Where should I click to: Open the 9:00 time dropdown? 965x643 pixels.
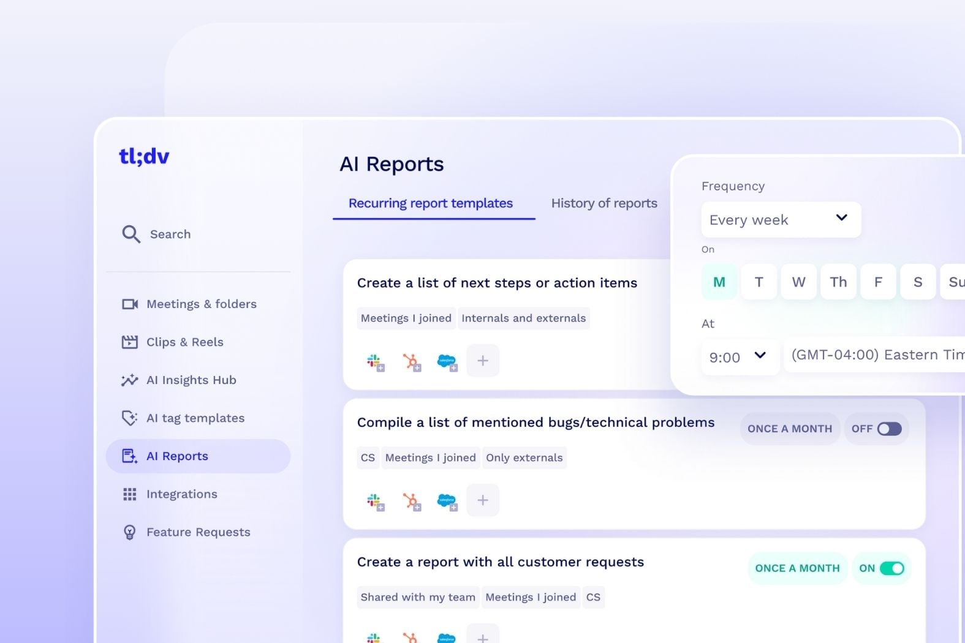click(740, 356)
